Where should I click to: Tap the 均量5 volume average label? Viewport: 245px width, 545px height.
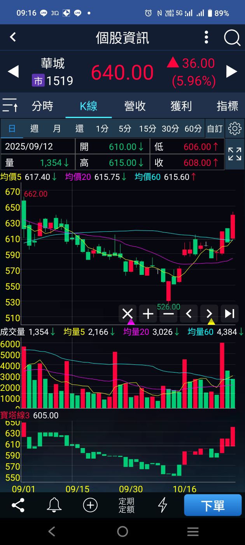(x=74, y=332)
